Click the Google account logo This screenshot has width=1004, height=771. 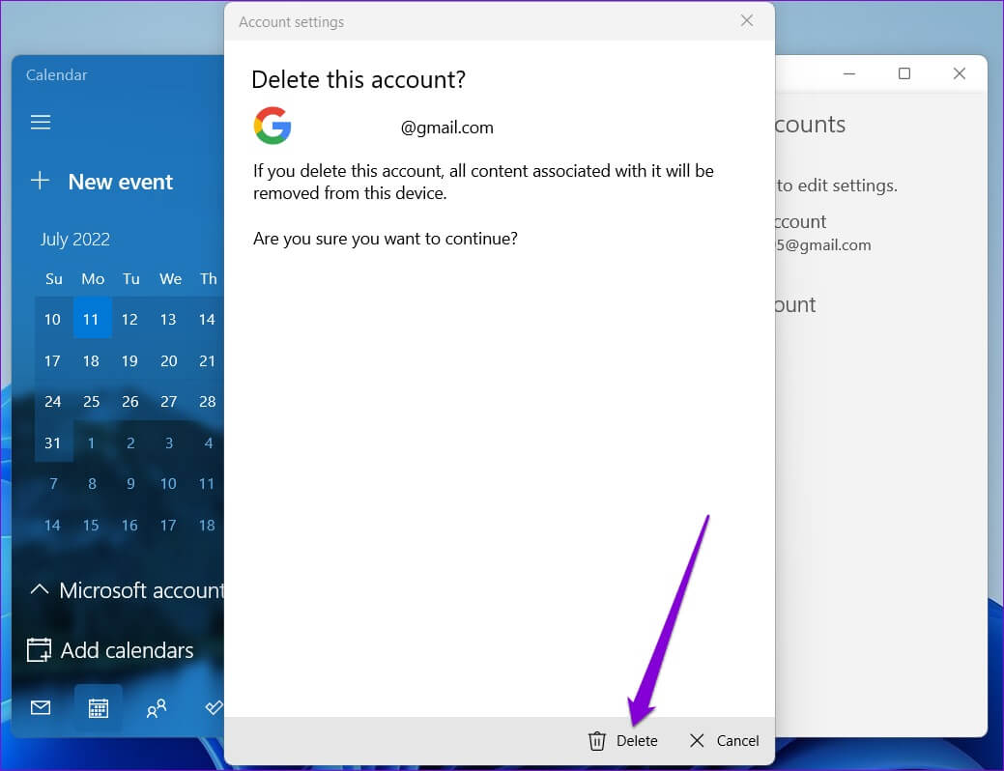[x=273, y=126]
